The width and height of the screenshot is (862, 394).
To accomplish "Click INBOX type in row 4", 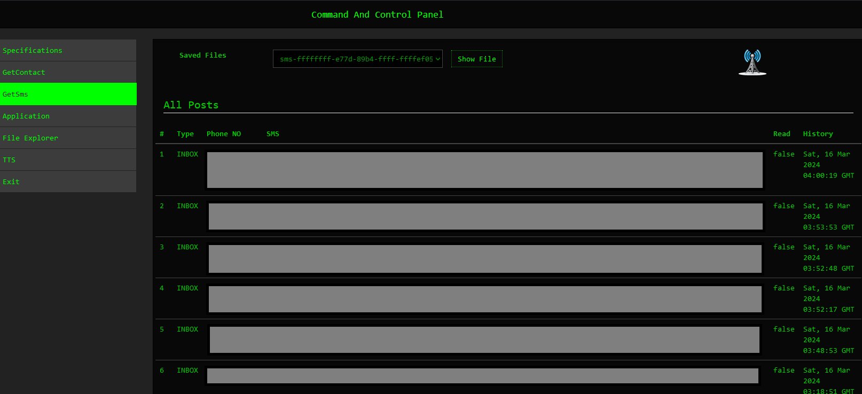I will 187,288.
